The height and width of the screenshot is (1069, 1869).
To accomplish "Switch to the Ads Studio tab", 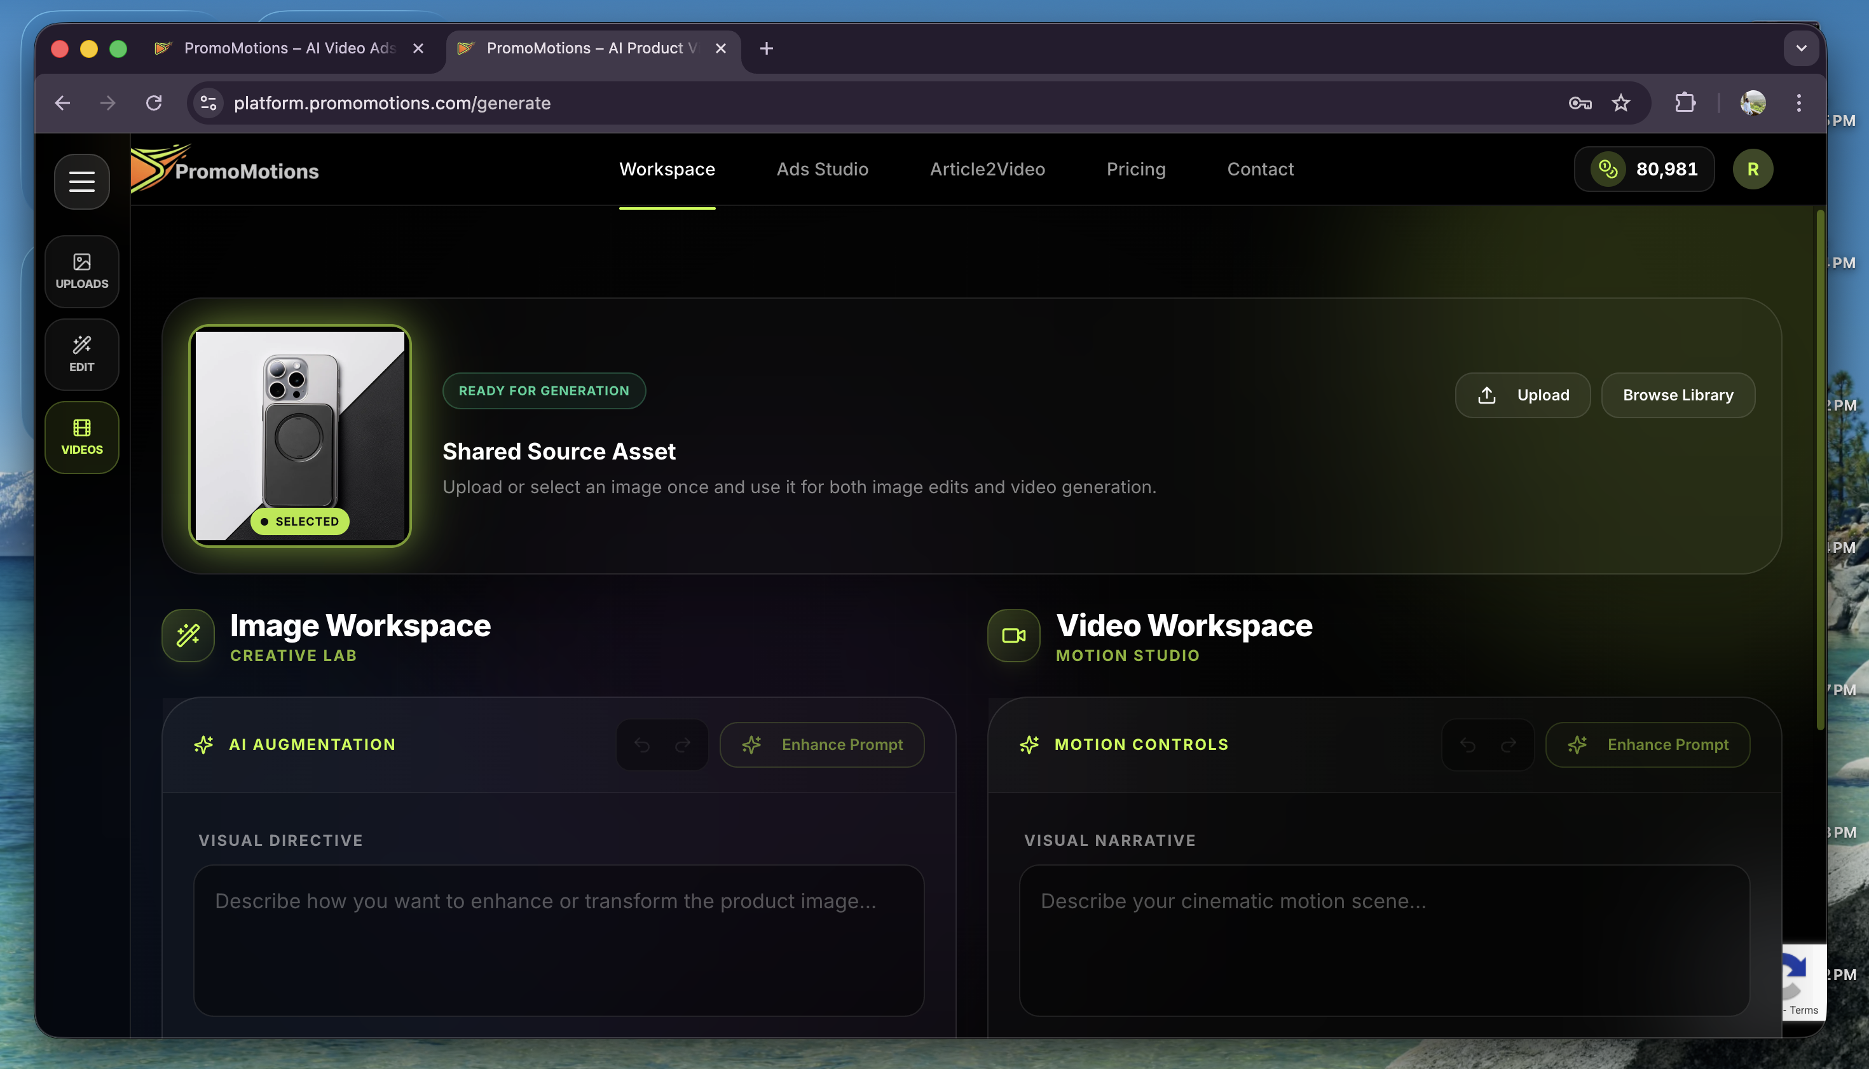I will 822,170.
